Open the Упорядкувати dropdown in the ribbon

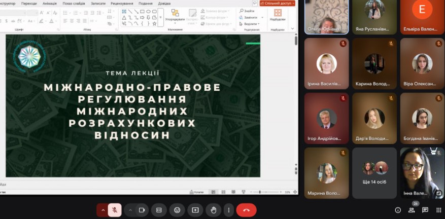[175, 16]
